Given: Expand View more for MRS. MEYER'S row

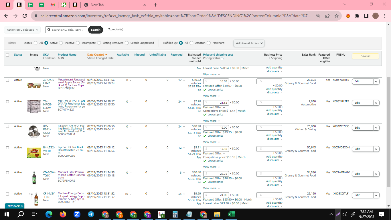Looking at the screenshot, I should (x=212, y=121).
